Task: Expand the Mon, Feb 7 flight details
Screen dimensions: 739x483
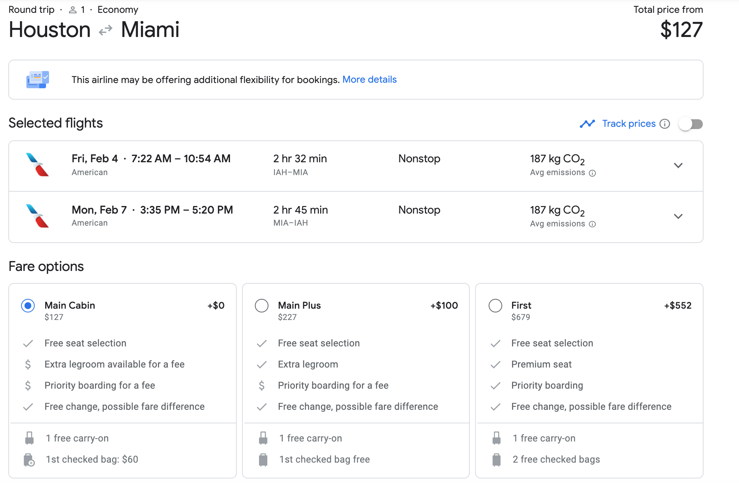Action: [678, 217]
